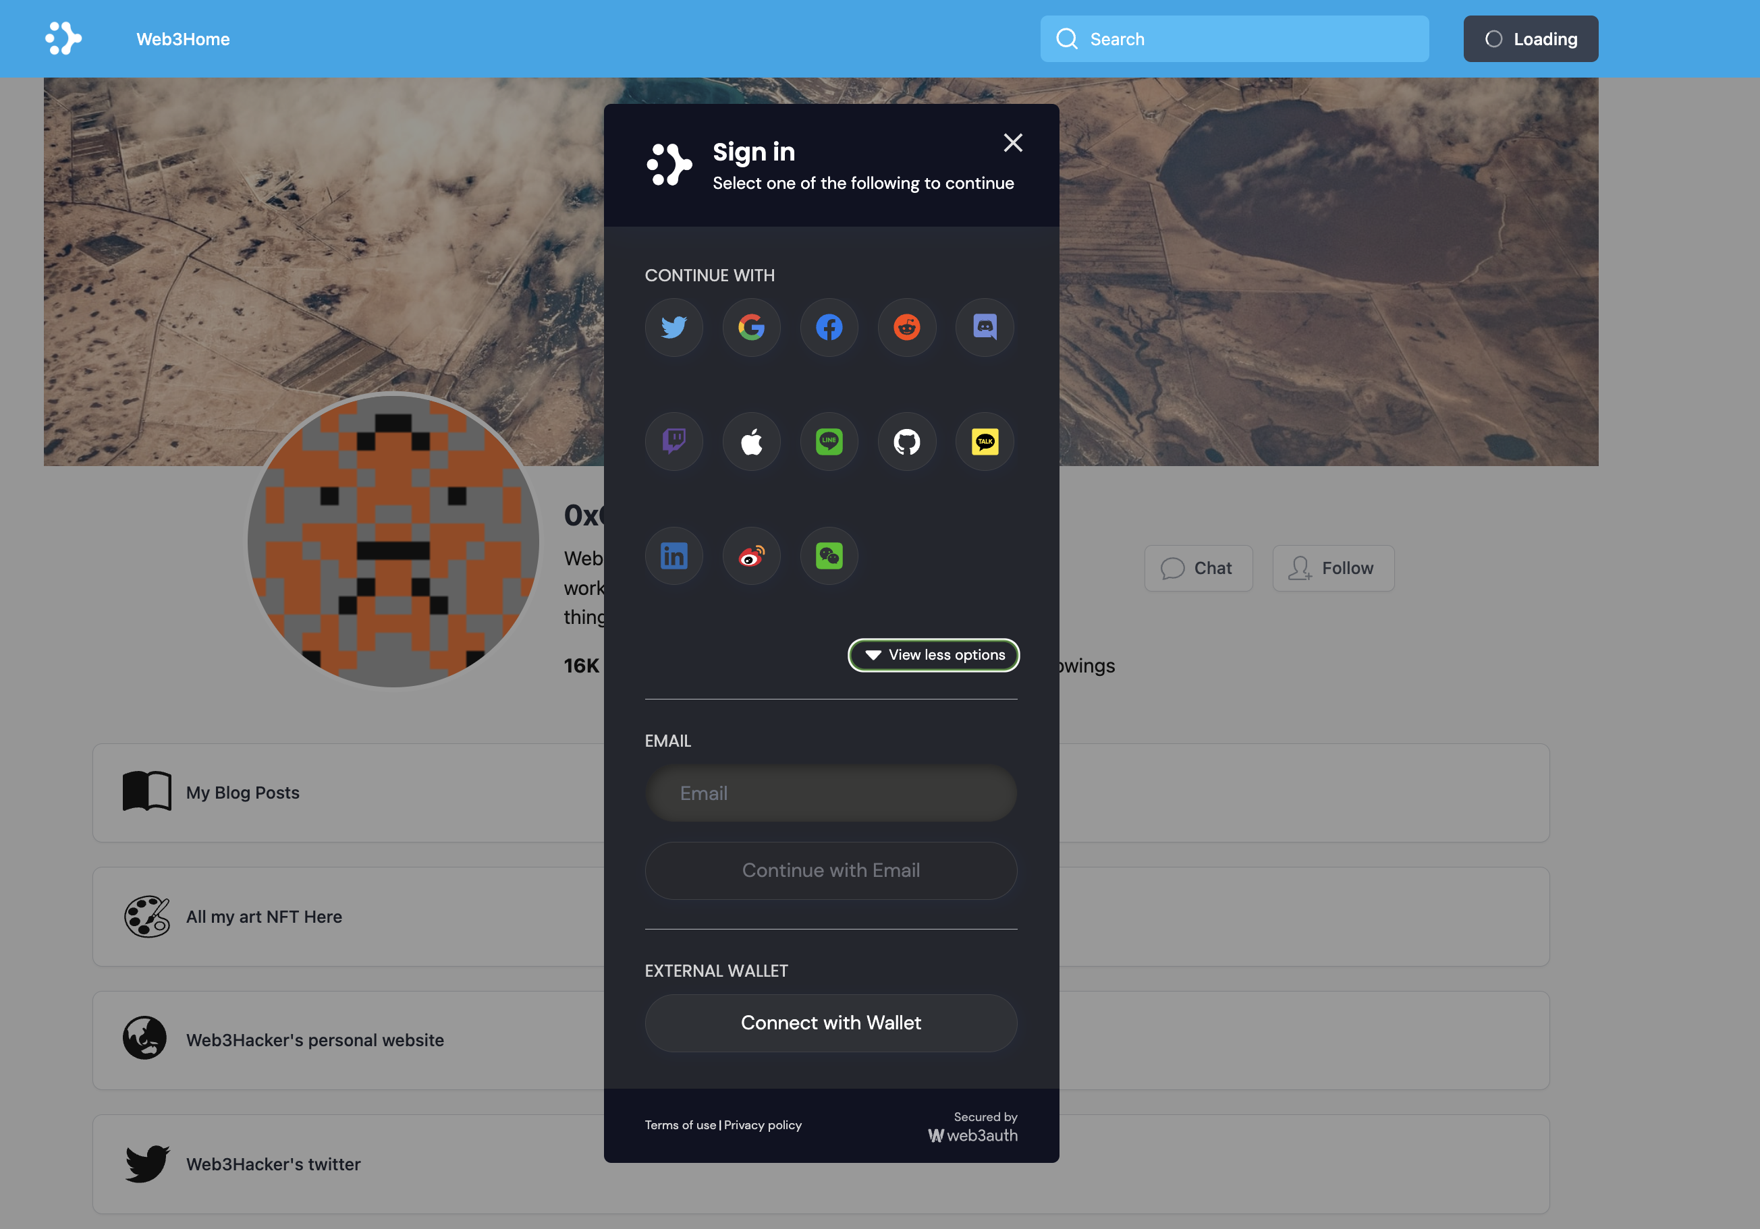
Task: Collapse with View less options
Action: 934,655
